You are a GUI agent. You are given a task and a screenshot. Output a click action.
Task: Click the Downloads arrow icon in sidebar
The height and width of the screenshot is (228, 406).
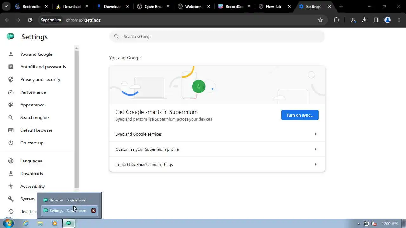pyautogui.click(x=11, y=174)
